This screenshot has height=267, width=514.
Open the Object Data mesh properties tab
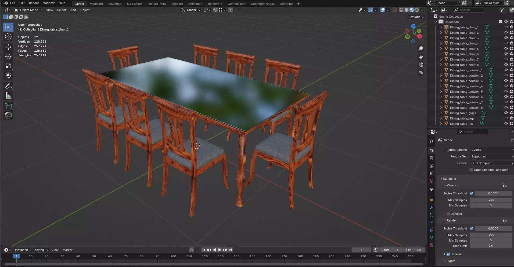click(432, 238)
